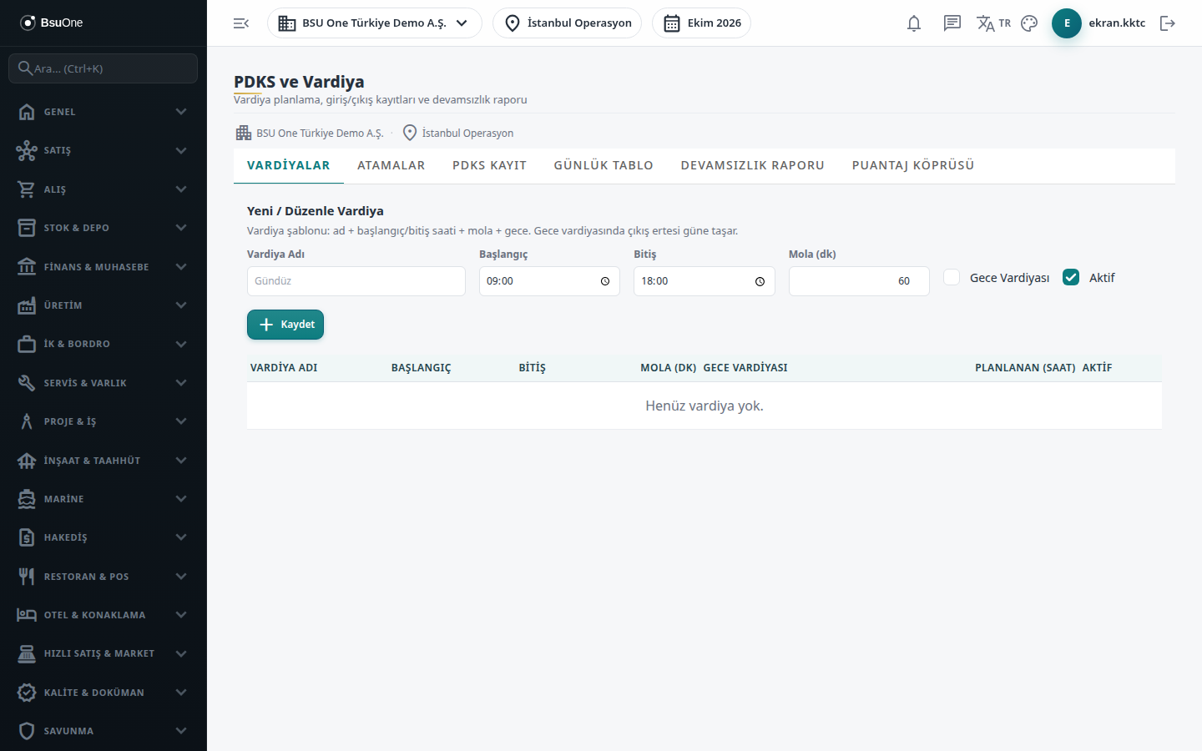Expand the İK & Bordro sidebar section
This screenshot has height=751, width=1202.
104,344
